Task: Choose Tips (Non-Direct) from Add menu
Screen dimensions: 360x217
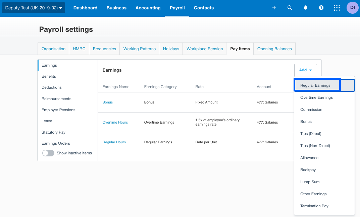Action: tap(324, 146)
